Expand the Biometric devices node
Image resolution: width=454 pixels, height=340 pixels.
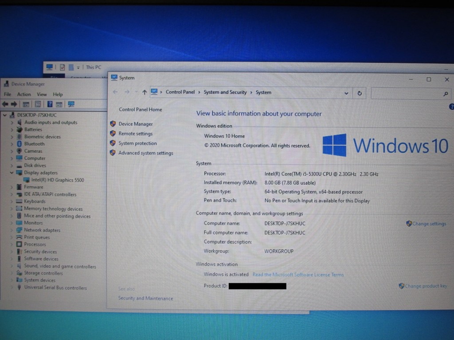(x=12, y=137)
